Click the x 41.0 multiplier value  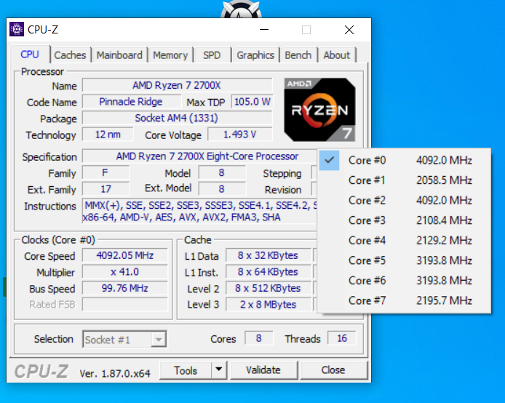(x=125, y=272)
